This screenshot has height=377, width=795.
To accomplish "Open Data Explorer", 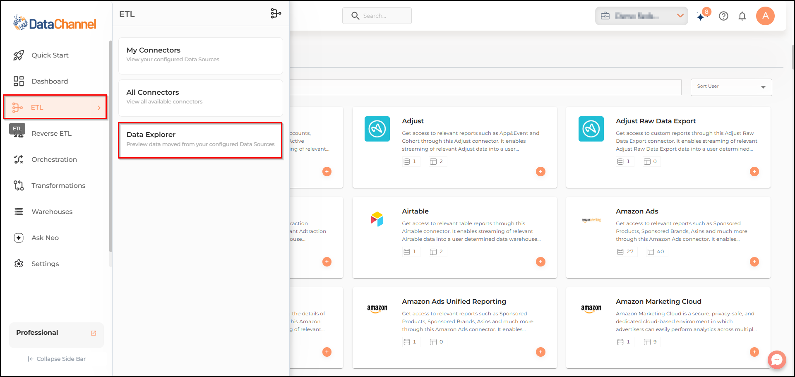I will [x=200, y=140].
